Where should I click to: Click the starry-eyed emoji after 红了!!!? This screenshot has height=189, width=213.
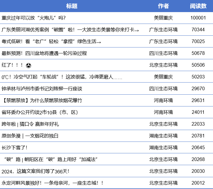pos(28,65)
